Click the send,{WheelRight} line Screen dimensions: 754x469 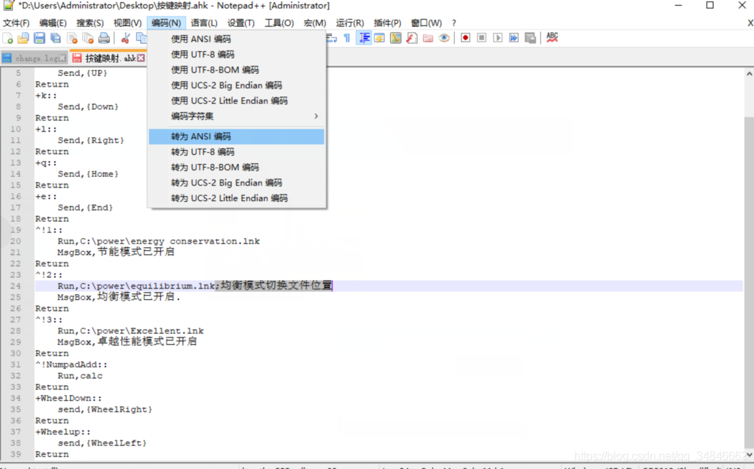pos(105,409)
